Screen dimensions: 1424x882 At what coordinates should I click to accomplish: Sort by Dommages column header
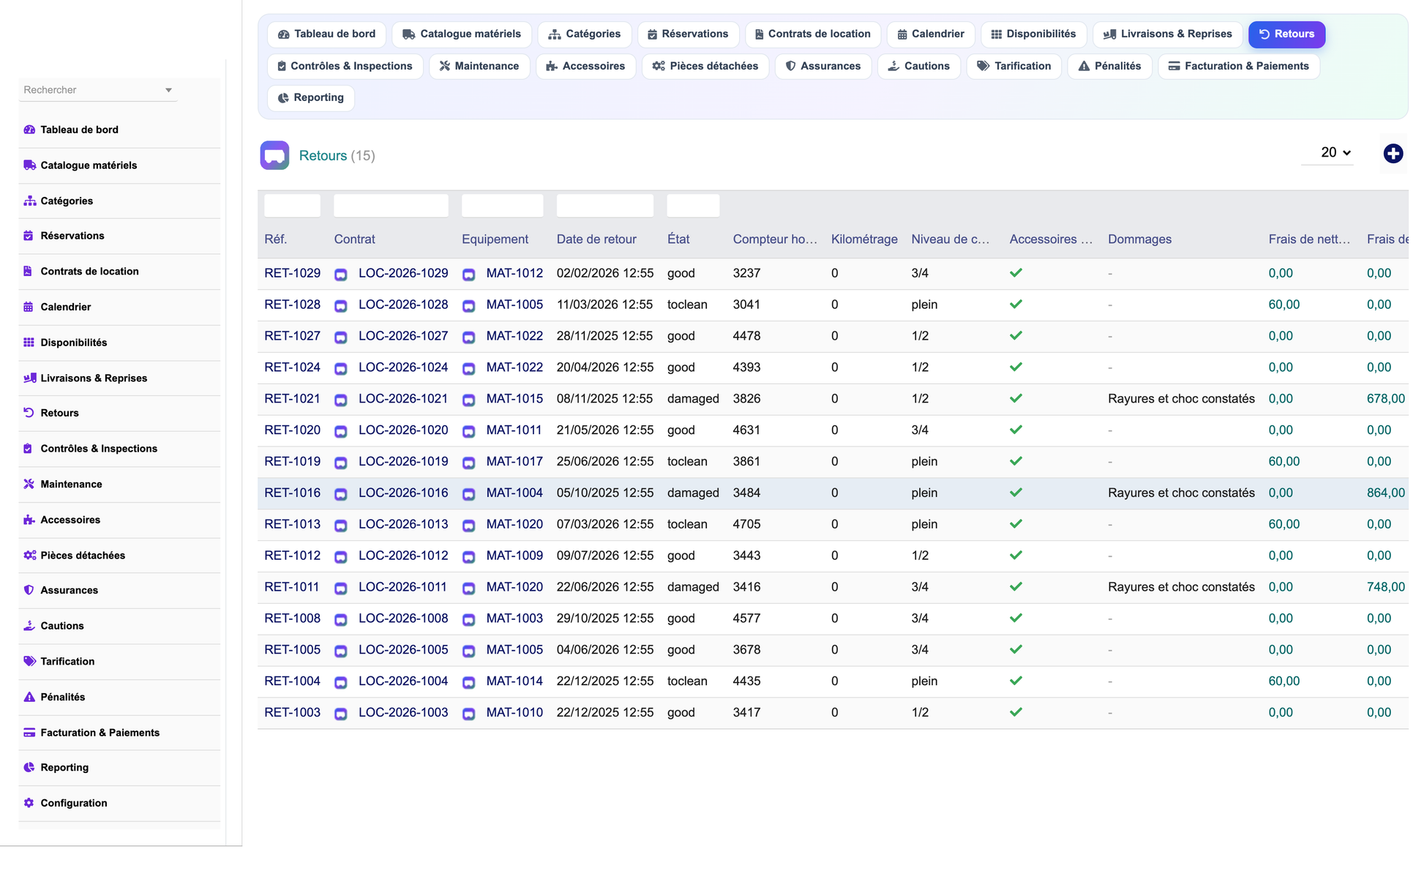[1139, 239]
